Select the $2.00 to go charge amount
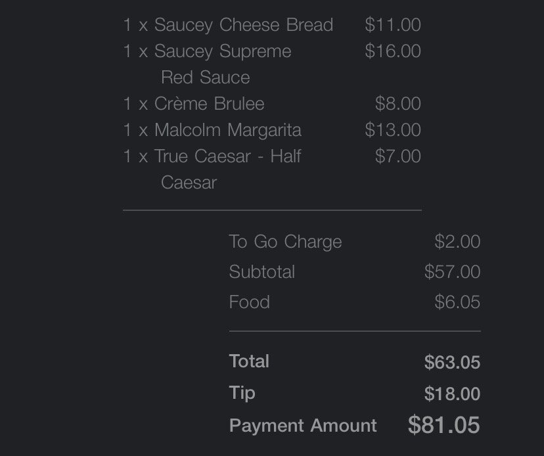The height and width of the screenshot is (456, 544). point(457,242)
